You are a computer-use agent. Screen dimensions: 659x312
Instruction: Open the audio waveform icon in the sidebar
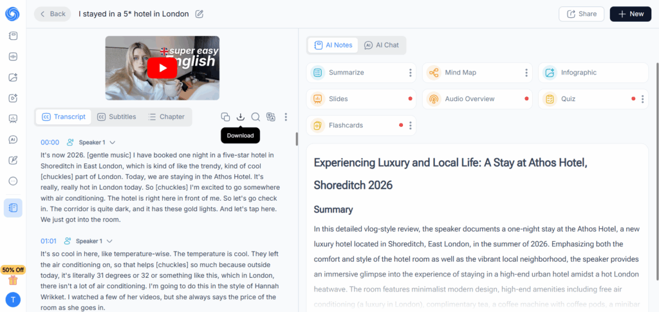pos(13,57)
